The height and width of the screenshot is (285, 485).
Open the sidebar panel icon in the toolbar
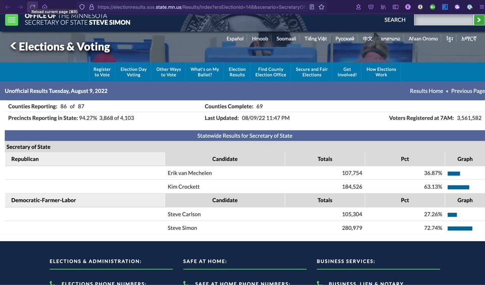395,7
